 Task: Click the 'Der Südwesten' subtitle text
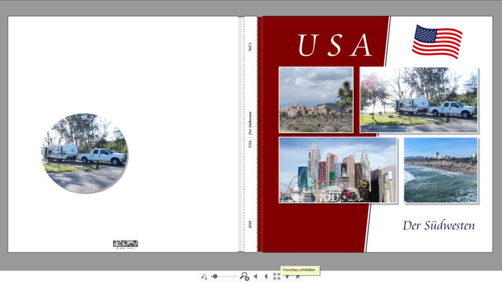tap(438, 226)
